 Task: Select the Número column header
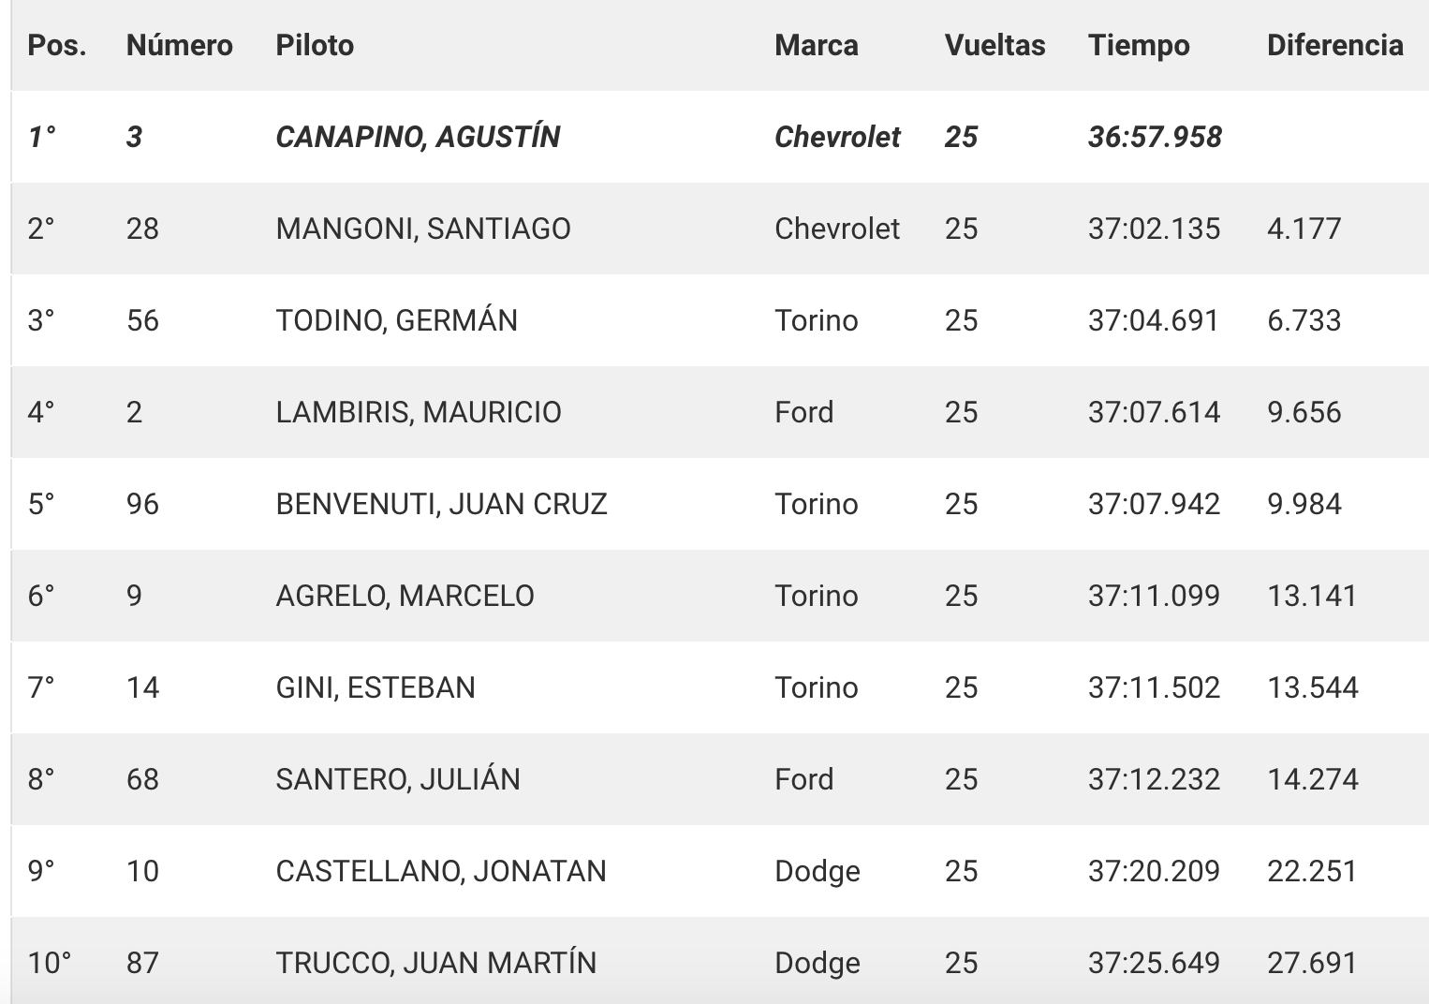click(179, 45)
